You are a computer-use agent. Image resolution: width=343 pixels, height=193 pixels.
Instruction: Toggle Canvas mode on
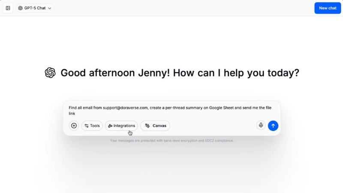click(x=155, y=126)
